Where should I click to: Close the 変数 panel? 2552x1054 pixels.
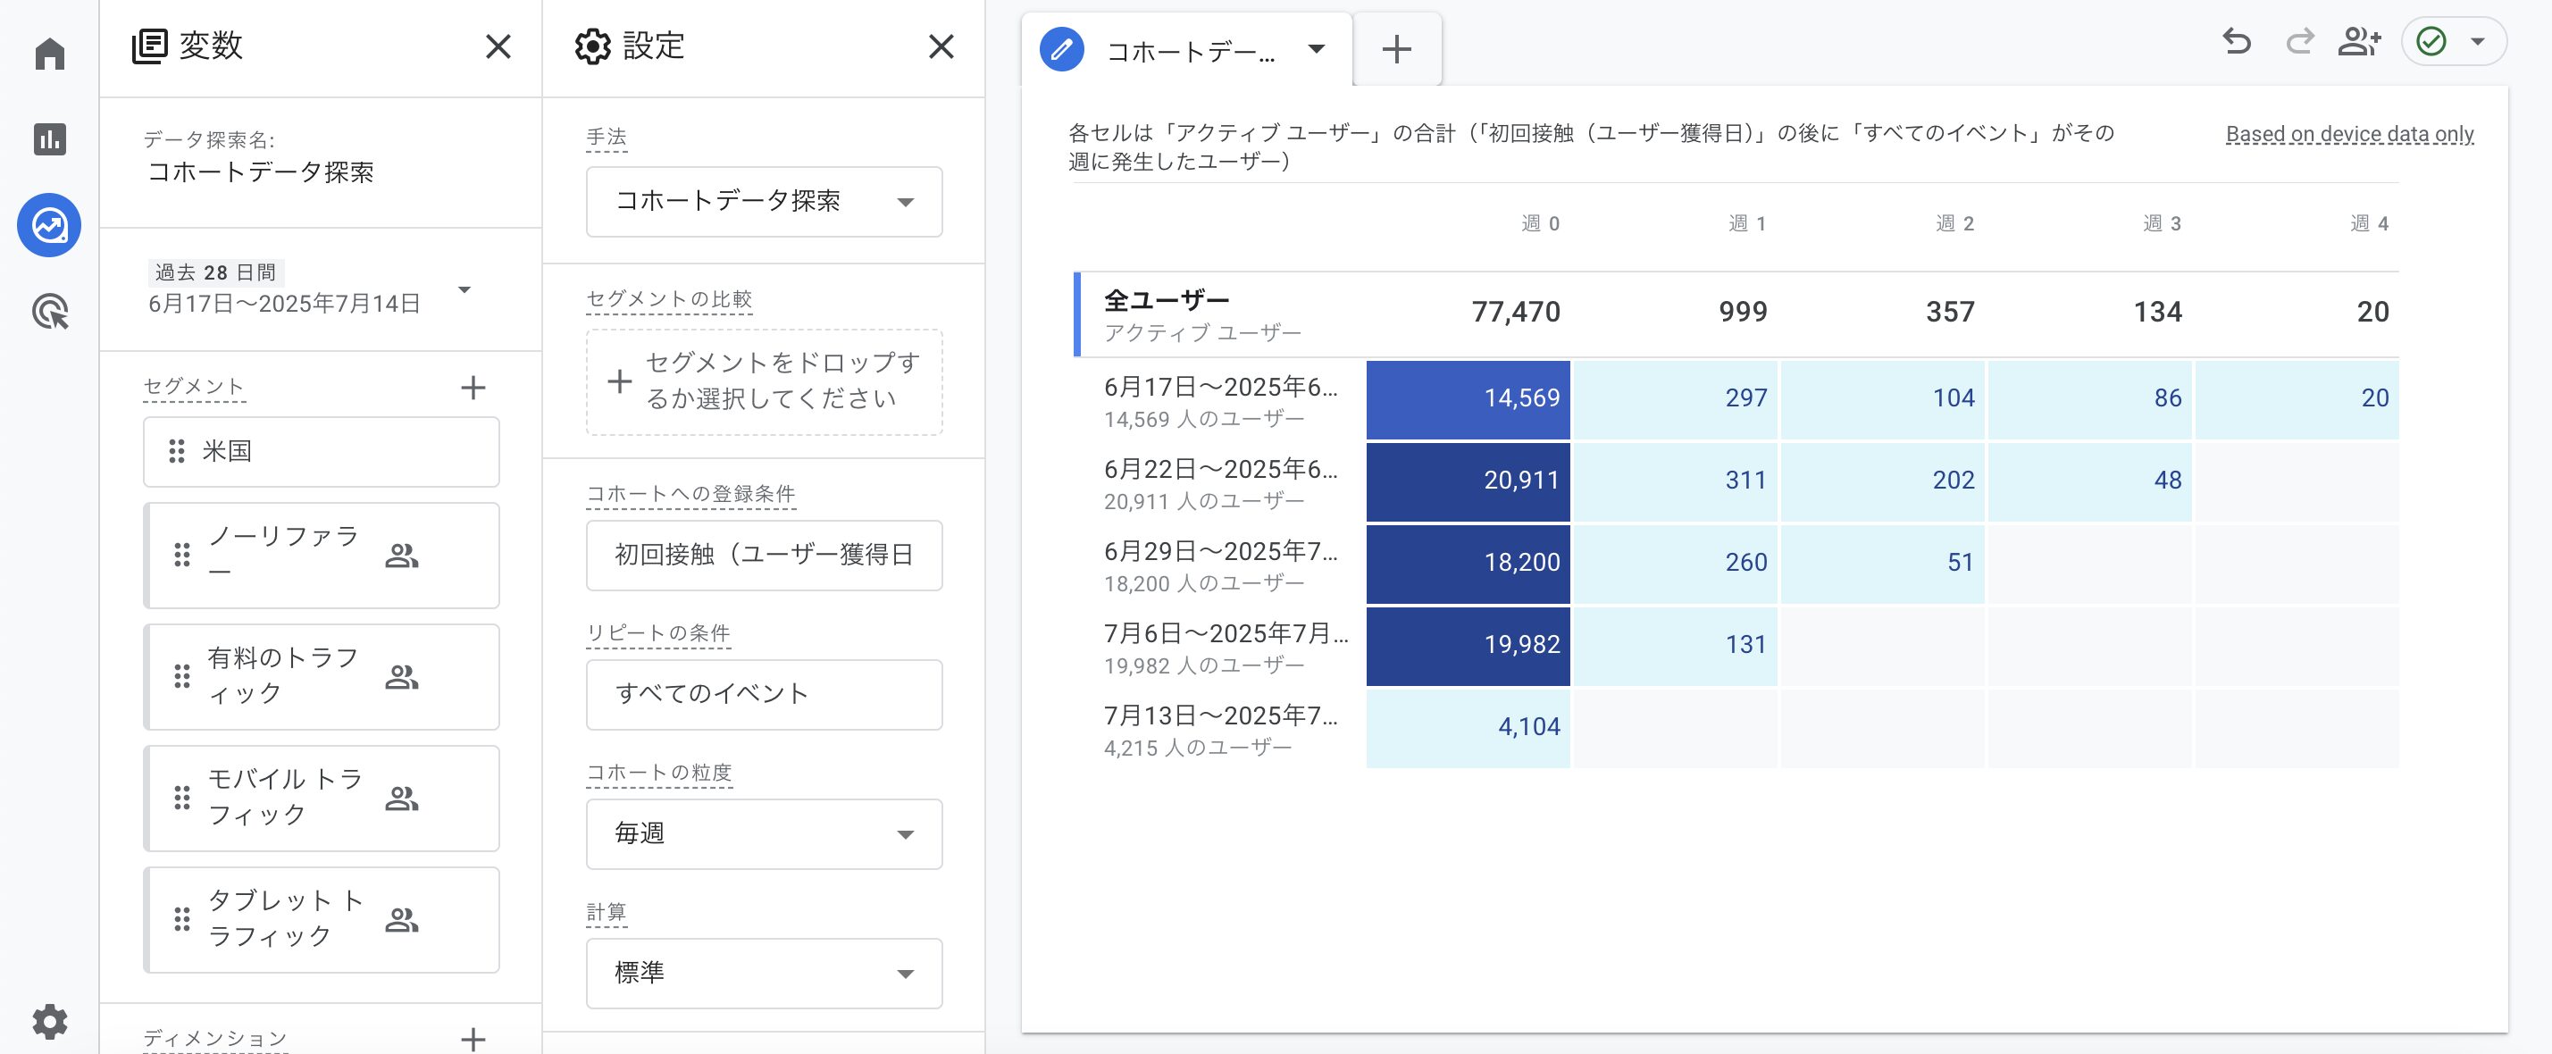(x=498, y=46)
